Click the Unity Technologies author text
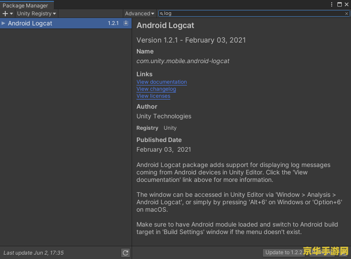This screenshot has height=259, width=351. point(164,116)
